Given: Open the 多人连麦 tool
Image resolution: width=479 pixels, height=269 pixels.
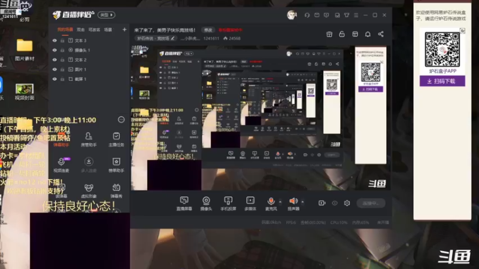Looking at the screenshot, I should (x=89, y=165).
